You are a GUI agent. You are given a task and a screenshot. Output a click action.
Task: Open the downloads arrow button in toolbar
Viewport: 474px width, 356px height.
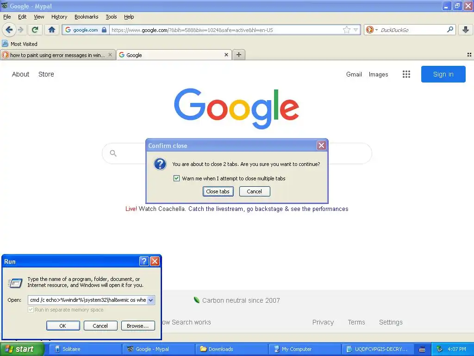click(466, 30)
